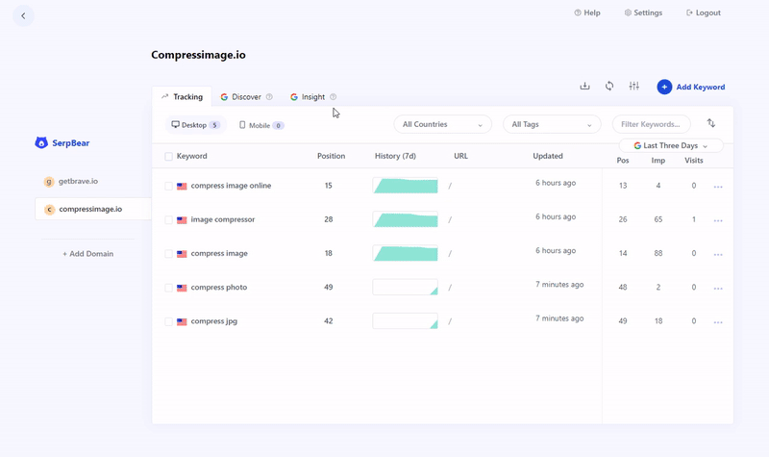Check the image compressor keyword checkbox
The image size is (769, 457).
coord(169,220)
